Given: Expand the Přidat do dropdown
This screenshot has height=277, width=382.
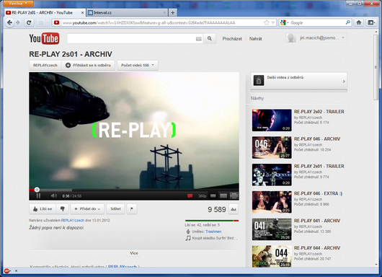Looking at the screenshot, I should (x=87, y=209).
